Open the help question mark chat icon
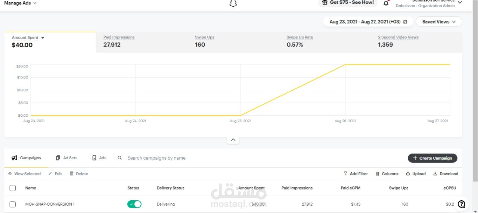This screenshot has height=213, width=478. coord(462,204)
